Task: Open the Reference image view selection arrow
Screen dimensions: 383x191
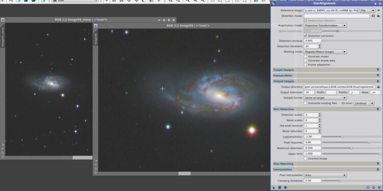Action: coord(378,11)
